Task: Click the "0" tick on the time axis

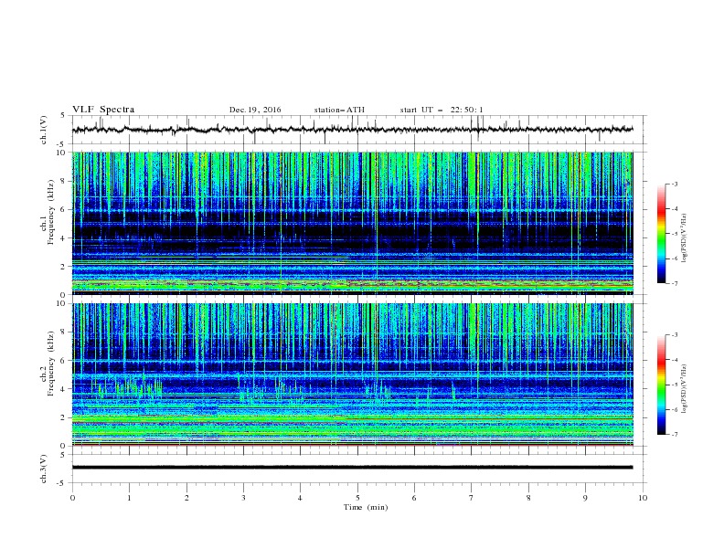Action: coord(72,498)
